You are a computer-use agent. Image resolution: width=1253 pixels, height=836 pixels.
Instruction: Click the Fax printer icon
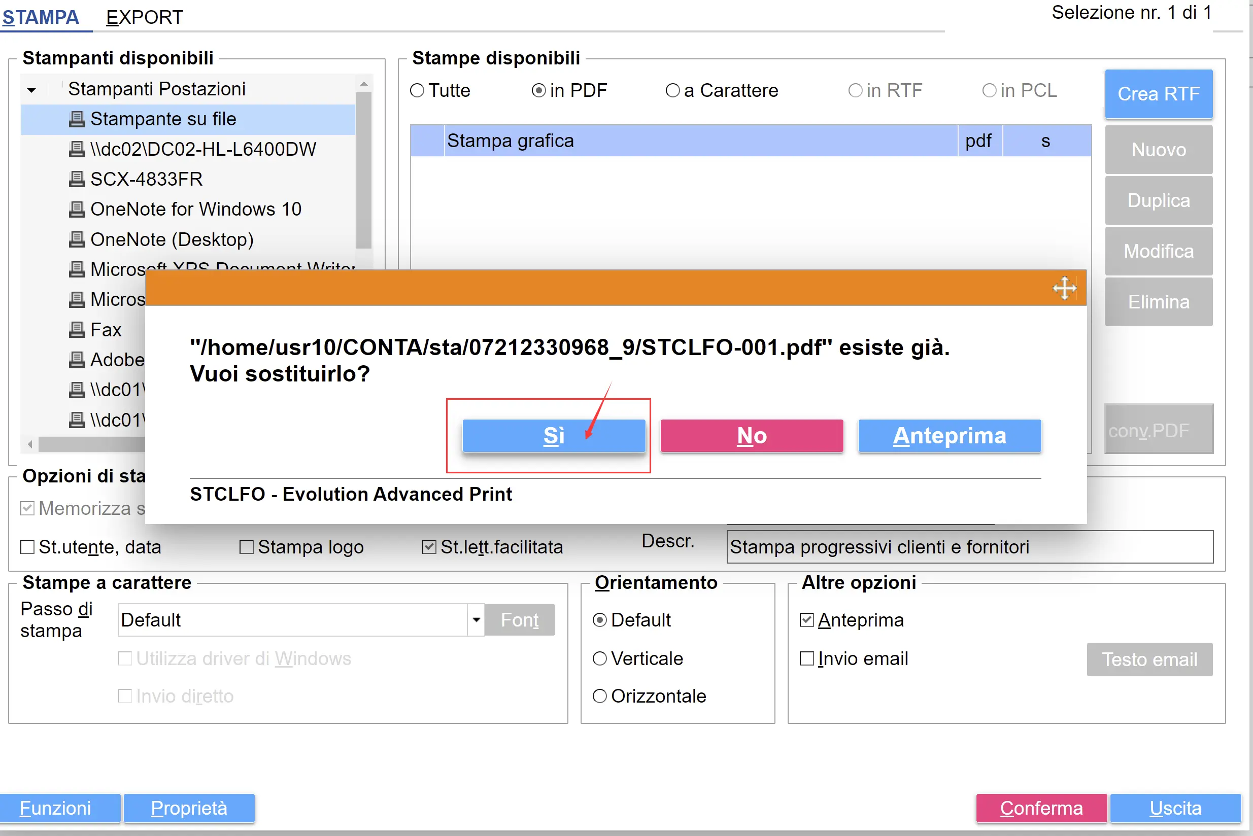pos(77,330)
